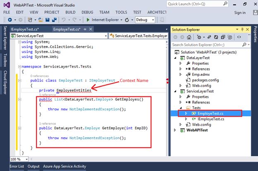The width and height of the screenshot is (258, 171).
Task: Click the Sign in link
Action: (x=240, y=13)
